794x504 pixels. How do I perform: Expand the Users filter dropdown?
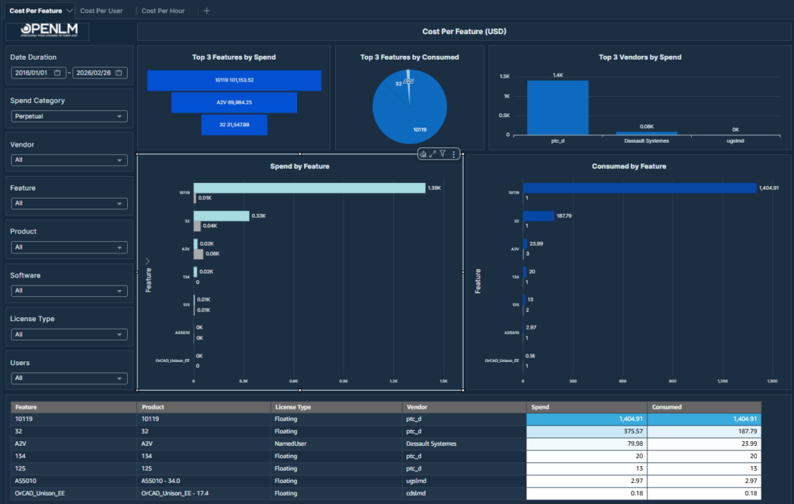click(x=69, y=378)
